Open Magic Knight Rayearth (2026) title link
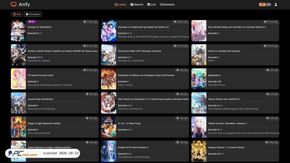 [44, 123]
